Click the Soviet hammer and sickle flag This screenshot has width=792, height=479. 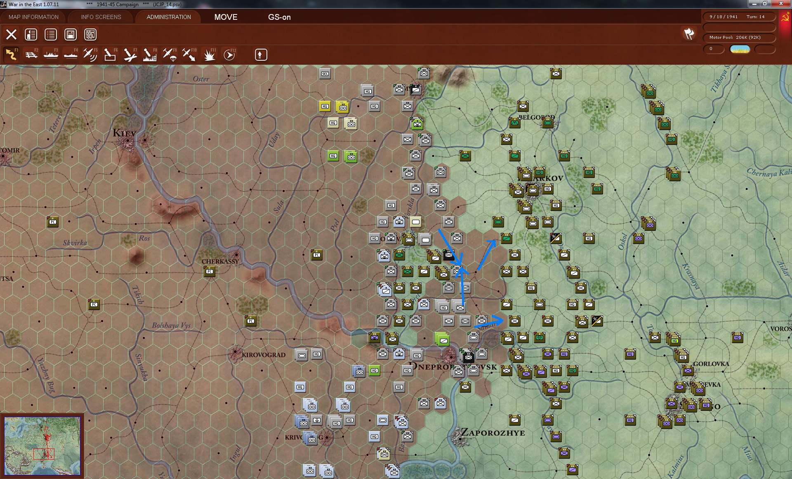tap(785, 19)
